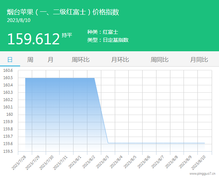Click the www.pingguo7.cn watermark link
The height and width of the screenshot is (178, 219).
point(203,174)
